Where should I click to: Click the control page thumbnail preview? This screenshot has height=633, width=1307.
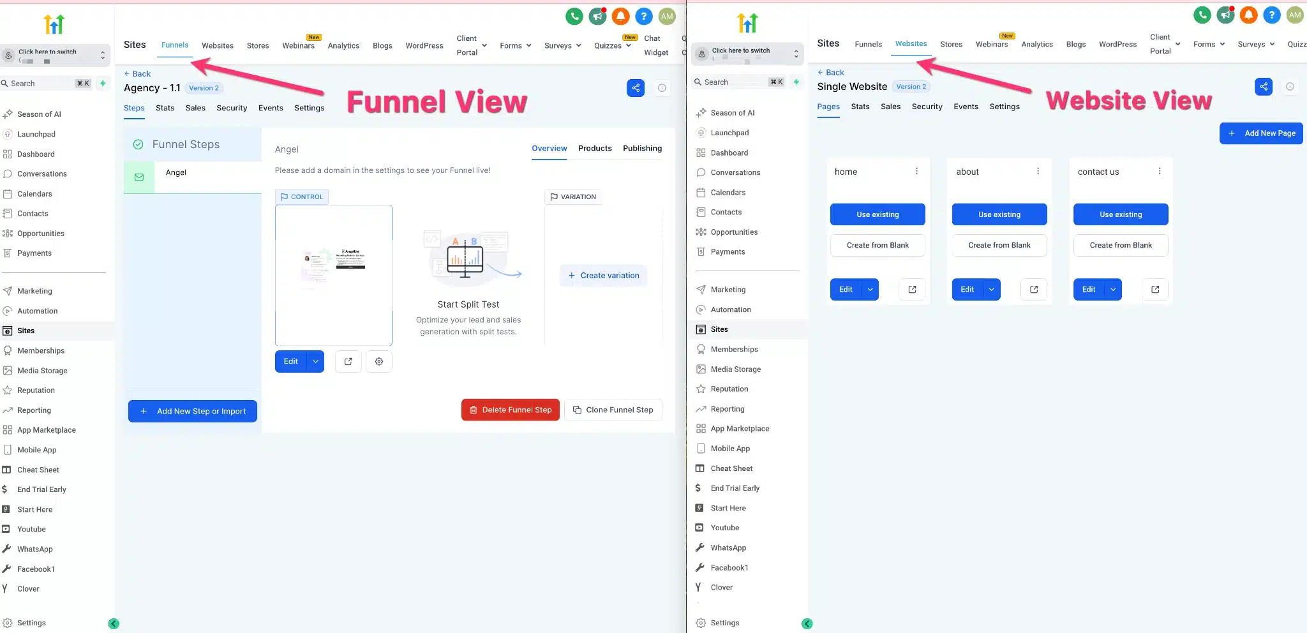coord(333,275)
